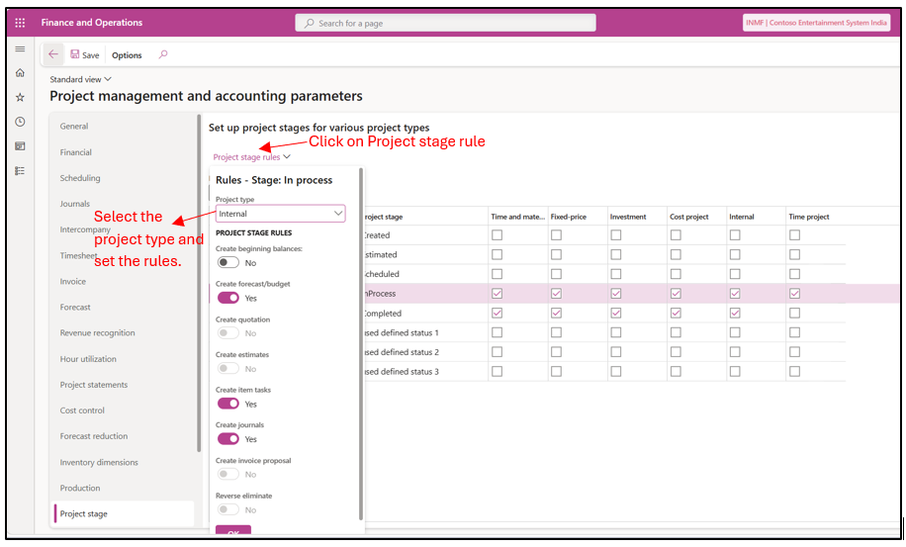The image size is (906, 547).
Task: Click the Save disk icon
Action: 75,54
